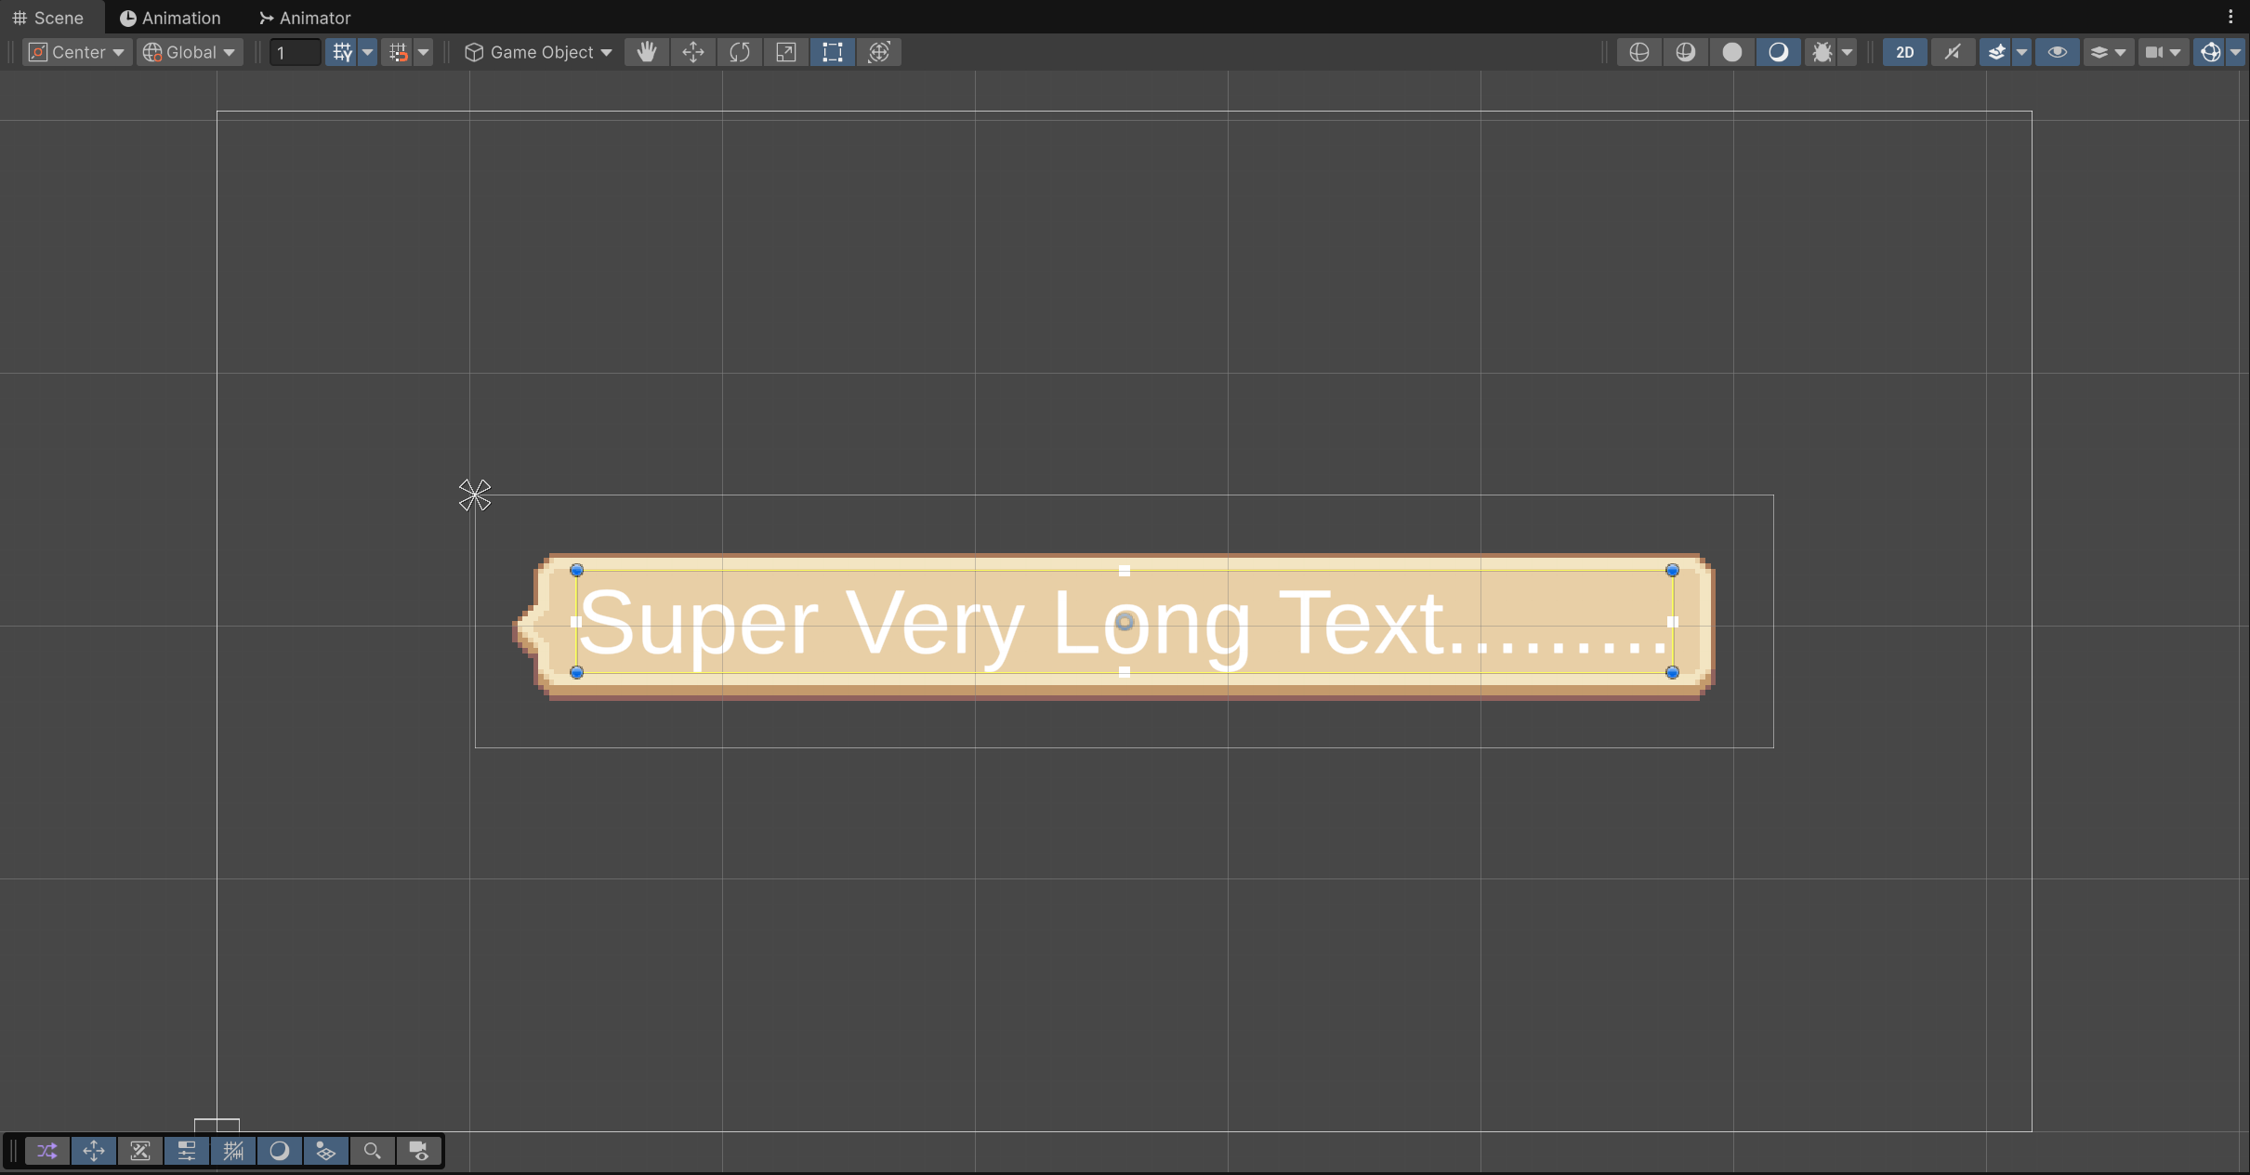Viewport: 2250px width, 1175px height.
Task: Click the grid snap value field
Action: [294, 52]
